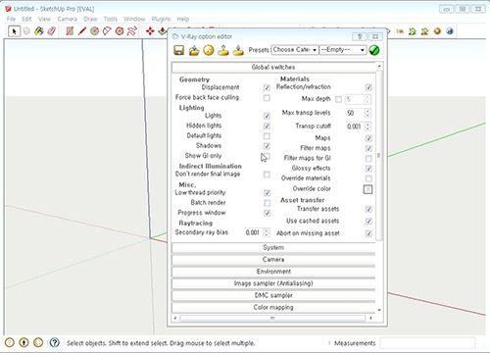This screenshot has height=353, width=490.
Task: Disable Hidden lights checkbox
Action: coord(267,126)
